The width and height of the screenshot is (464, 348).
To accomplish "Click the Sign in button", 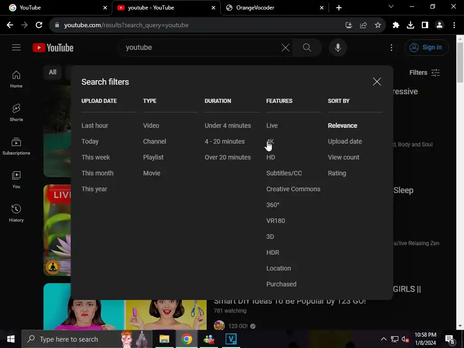I will click(x=426, y=47).
